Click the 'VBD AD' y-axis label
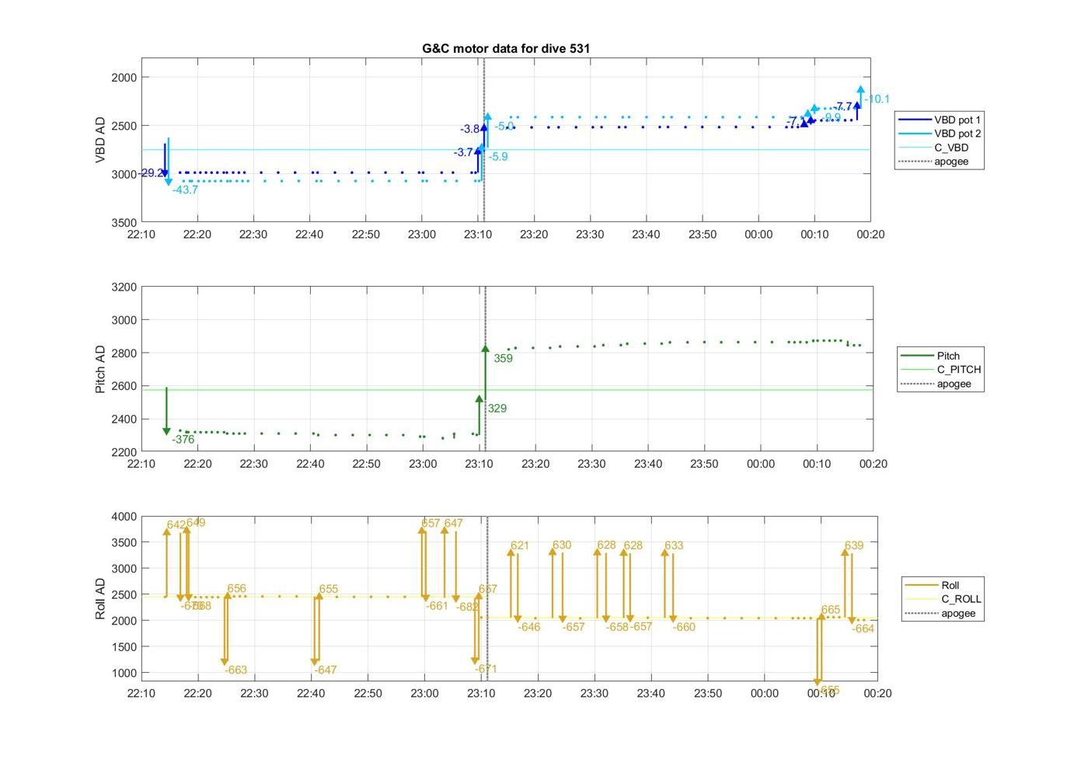 (x=100, y=140)
